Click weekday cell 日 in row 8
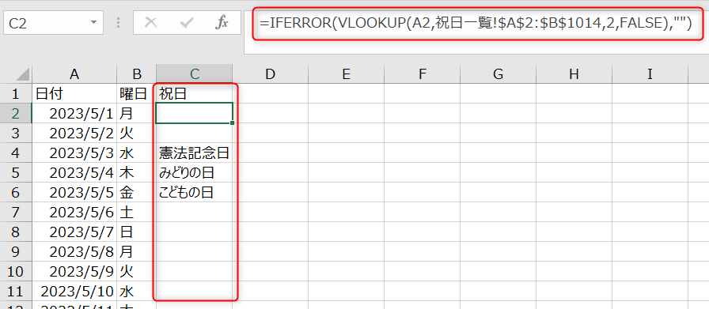The image size is (709, 309). tap(137, 232)
